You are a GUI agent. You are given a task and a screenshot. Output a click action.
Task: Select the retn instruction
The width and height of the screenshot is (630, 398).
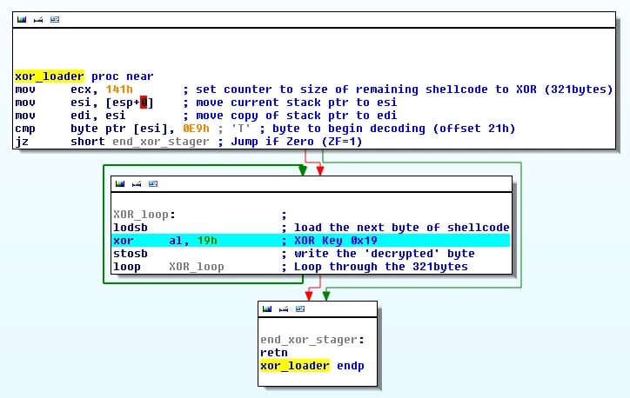tap(274, 353)
